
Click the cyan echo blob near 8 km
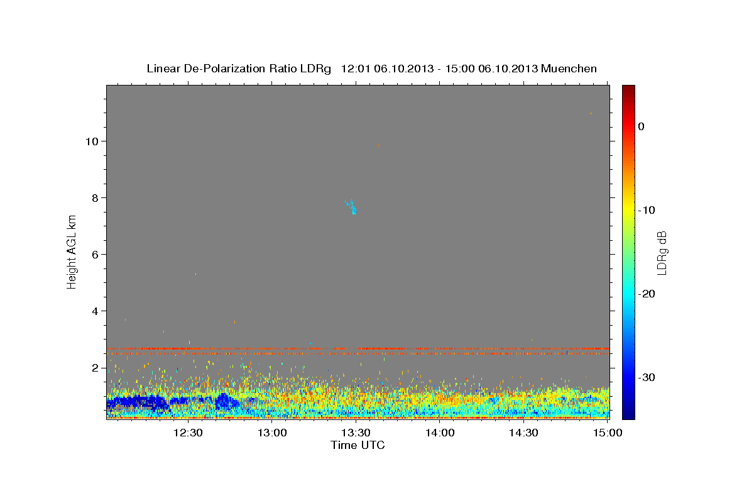click(x=352, y=207)
